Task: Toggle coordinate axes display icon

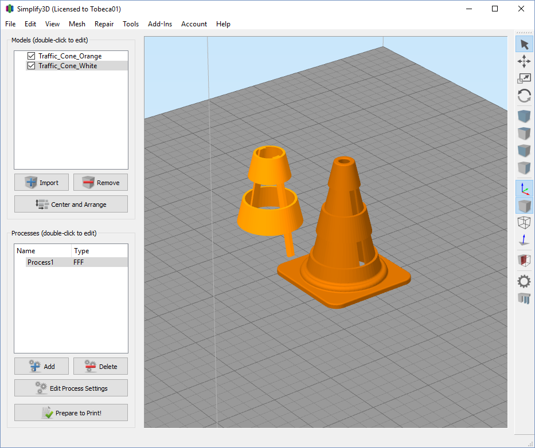Action: tap(524, 188)
